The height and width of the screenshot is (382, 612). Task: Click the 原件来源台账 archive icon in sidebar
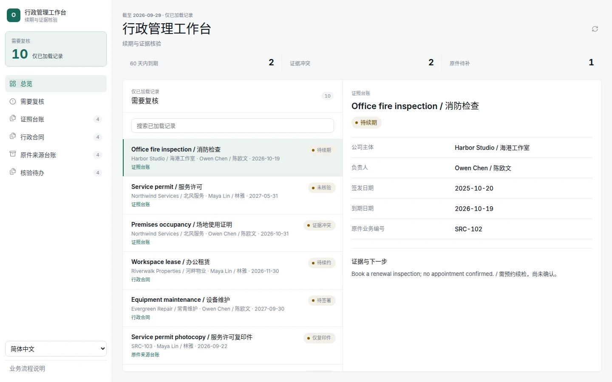(13, 154)
